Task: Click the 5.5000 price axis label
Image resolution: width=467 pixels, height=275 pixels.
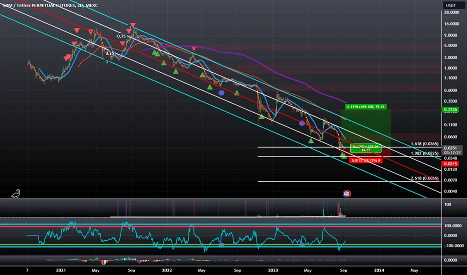Action: click(x=450, y=45)
